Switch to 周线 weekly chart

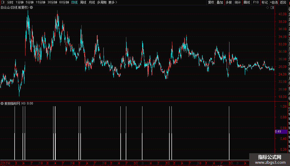coord(83,2)
